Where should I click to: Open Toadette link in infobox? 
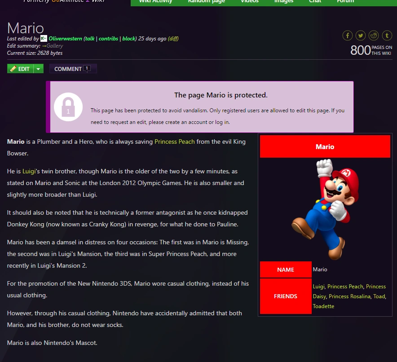(x=323, y=306)
